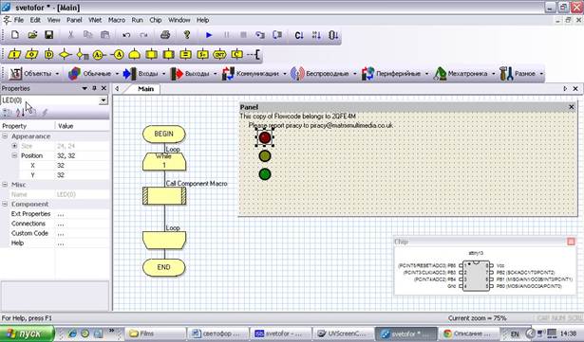The image size is (584, 342).
Task: Select the red LED on the Panel
Action: point(265,137)
